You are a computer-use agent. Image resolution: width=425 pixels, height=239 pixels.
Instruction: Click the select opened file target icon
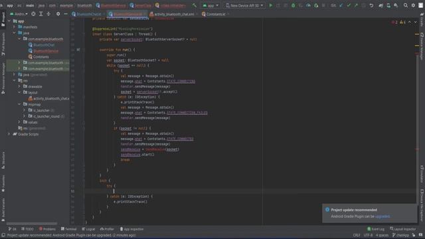[x=33, y=14]
